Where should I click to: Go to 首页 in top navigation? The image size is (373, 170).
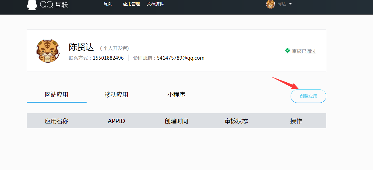(x=107, y=4)
